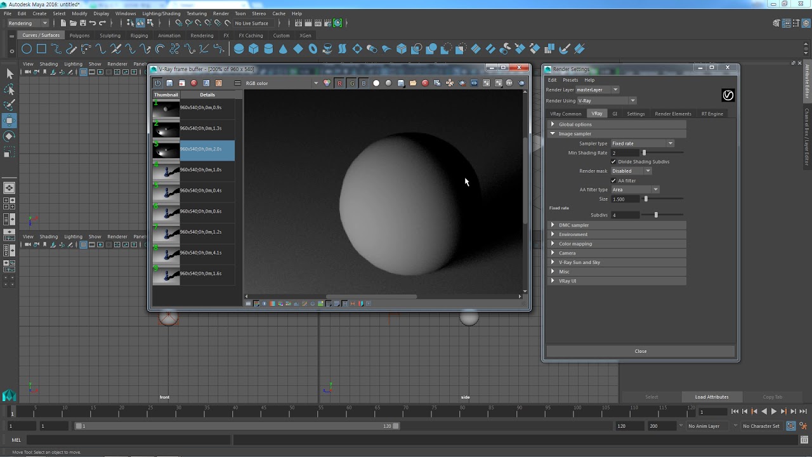
Task: Create a NURBS cube from shelf
Action: [254, 49]
